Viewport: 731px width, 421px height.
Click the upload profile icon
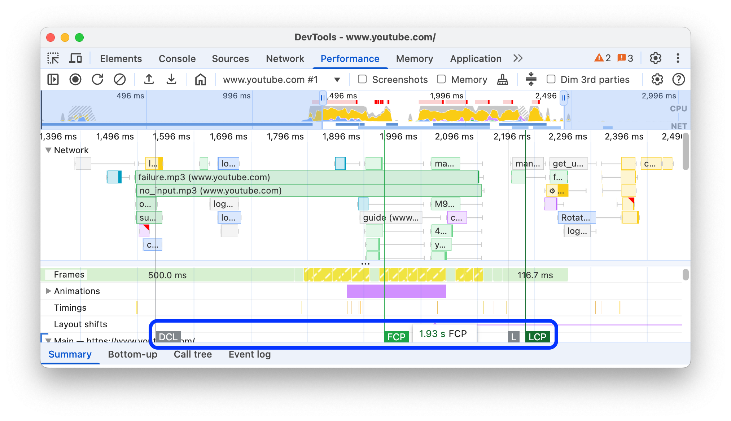[x=149, y=79]
